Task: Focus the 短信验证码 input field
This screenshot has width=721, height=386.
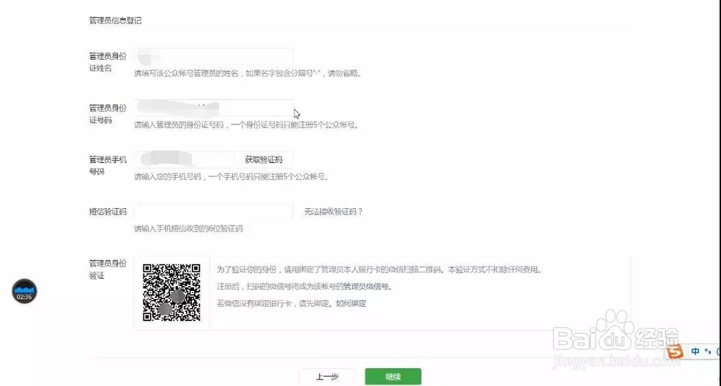Action: (x=213, y=212)
